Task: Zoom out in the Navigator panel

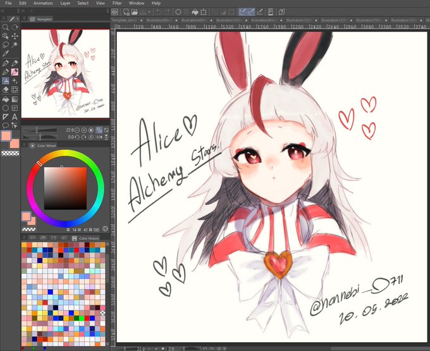Action: click(x=77, y=130)
